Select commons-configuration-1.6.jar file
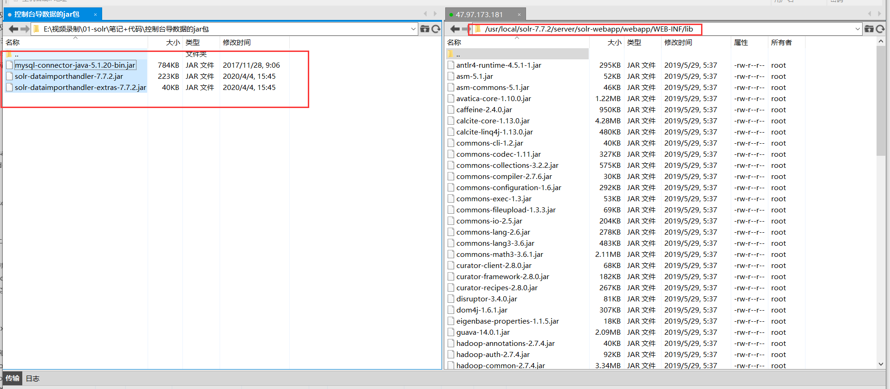The width and height of the screenshot is (890, 389). click(508, 187)
